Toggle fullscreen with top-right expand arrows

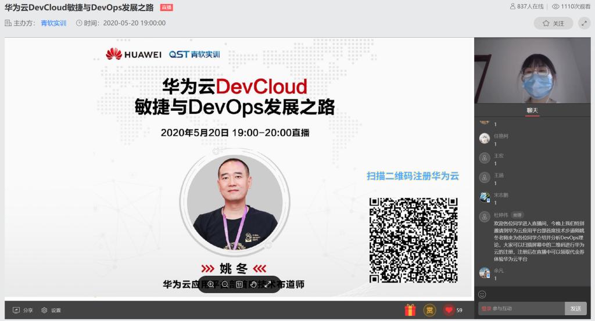pyautogui.click(x=584, y=23)
